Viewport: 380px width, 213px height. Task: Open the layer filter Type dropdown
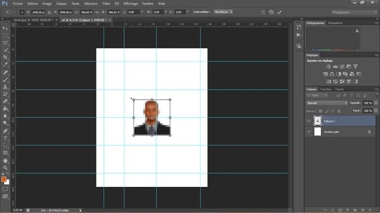(317, 96)
